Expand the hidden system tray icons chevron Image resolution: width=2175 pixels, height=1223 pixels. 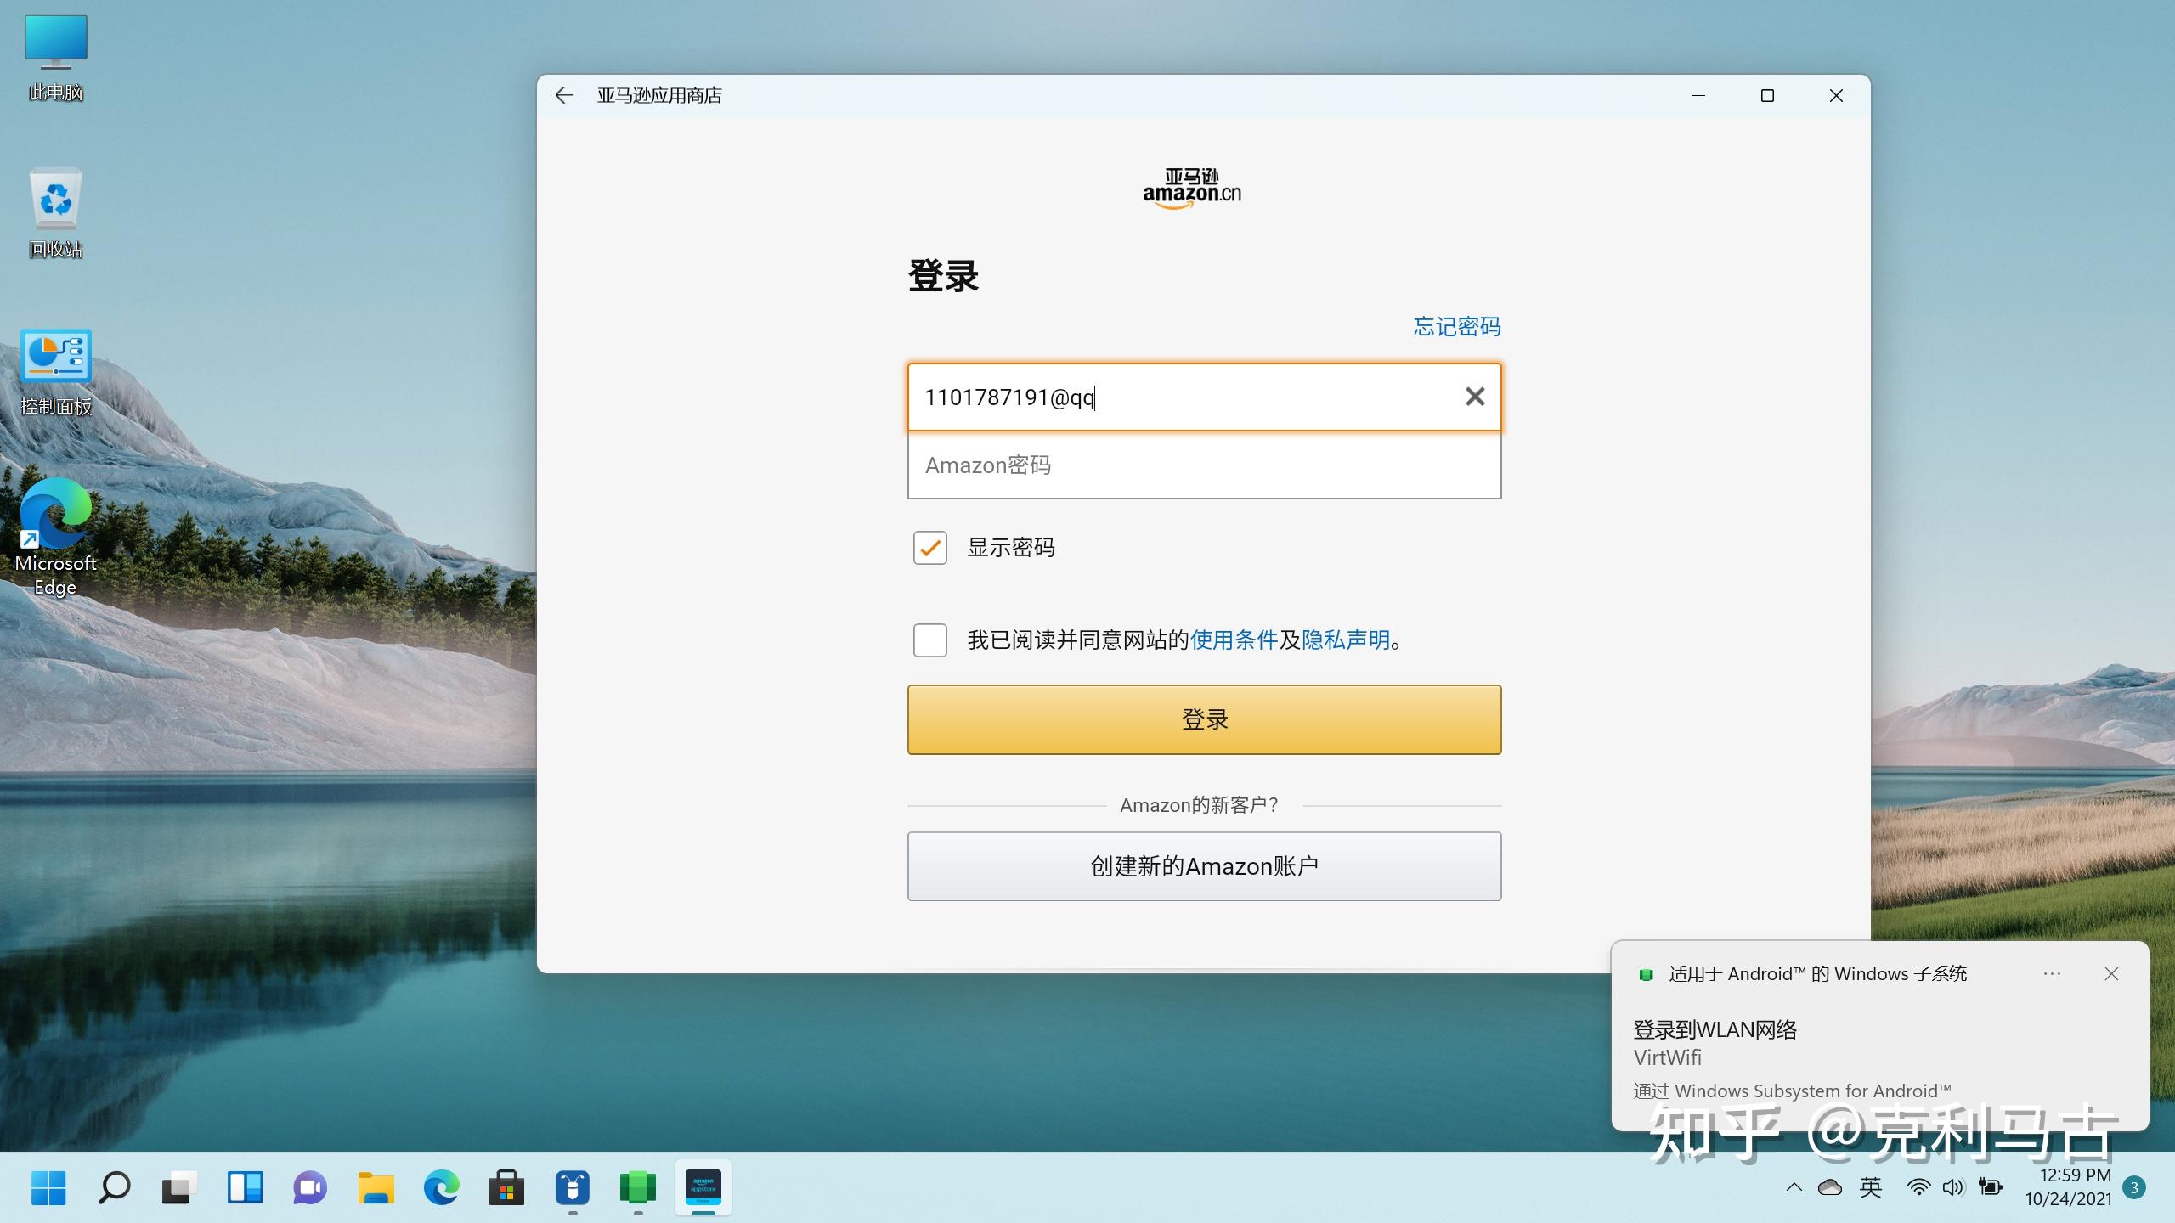point(1794,1187)
